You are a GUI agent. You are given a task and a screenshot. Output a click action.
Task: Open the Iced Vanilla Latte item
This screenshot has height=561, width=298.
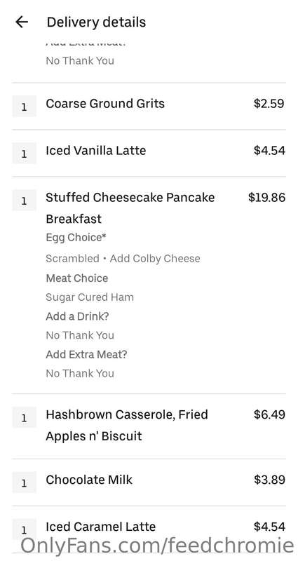click(x=149, y=153)
